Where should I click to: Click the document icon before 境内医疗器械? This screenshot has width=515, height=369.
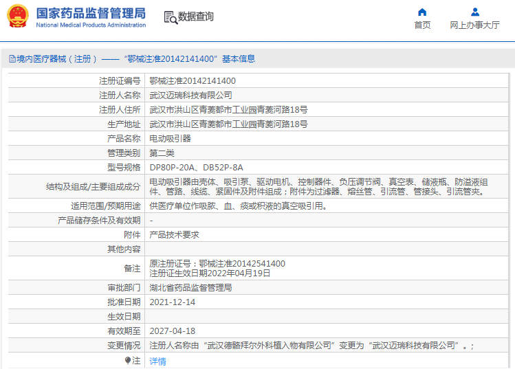click(12, 59)
